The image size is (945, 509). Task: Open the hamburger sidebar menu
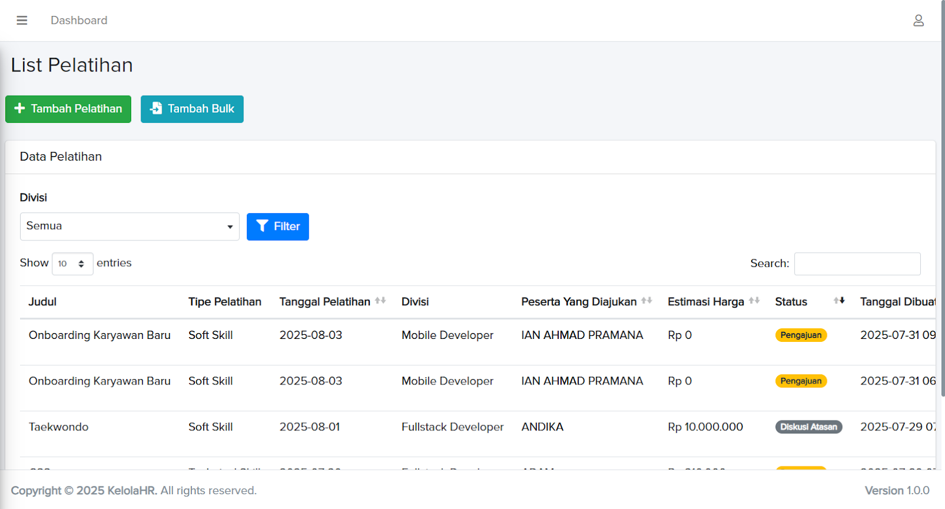(x=22, y=21)
